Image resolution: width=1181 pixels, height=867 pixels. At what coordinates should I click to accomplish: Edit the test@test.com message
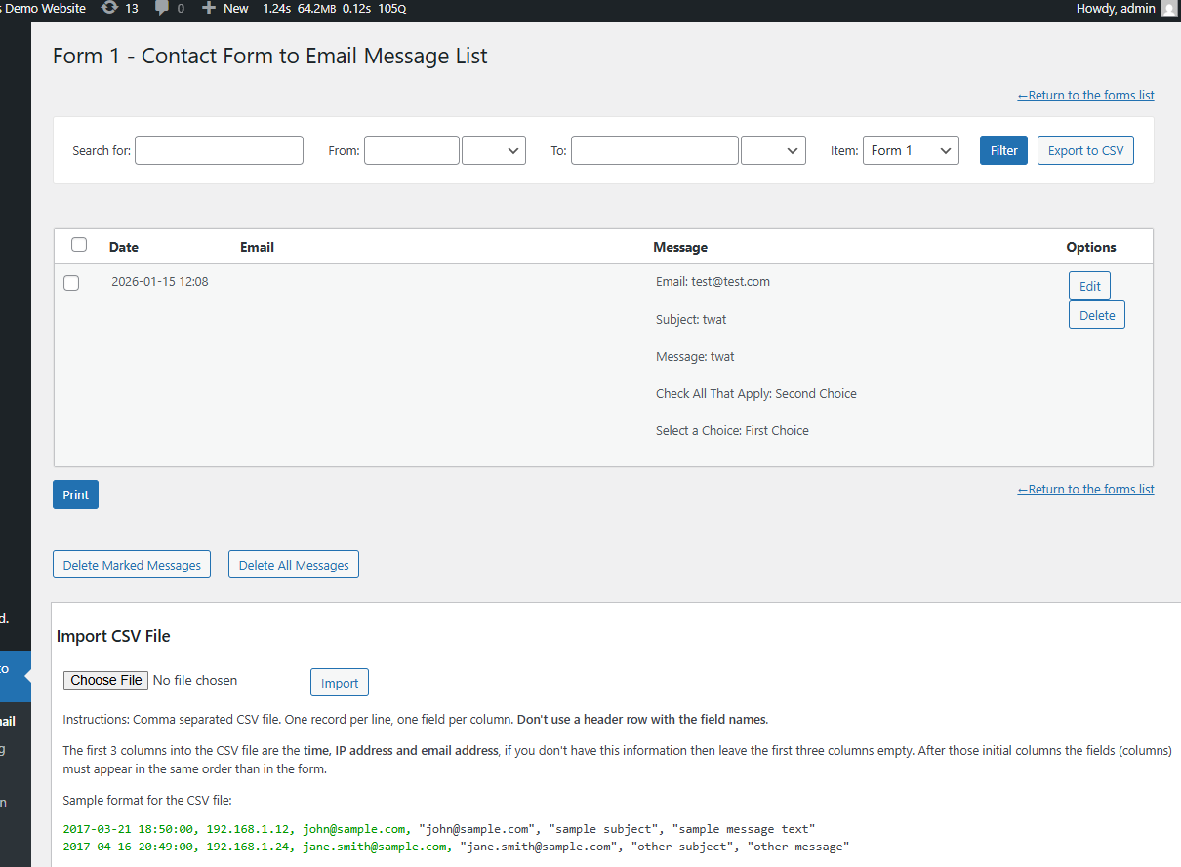[1089, 286]
